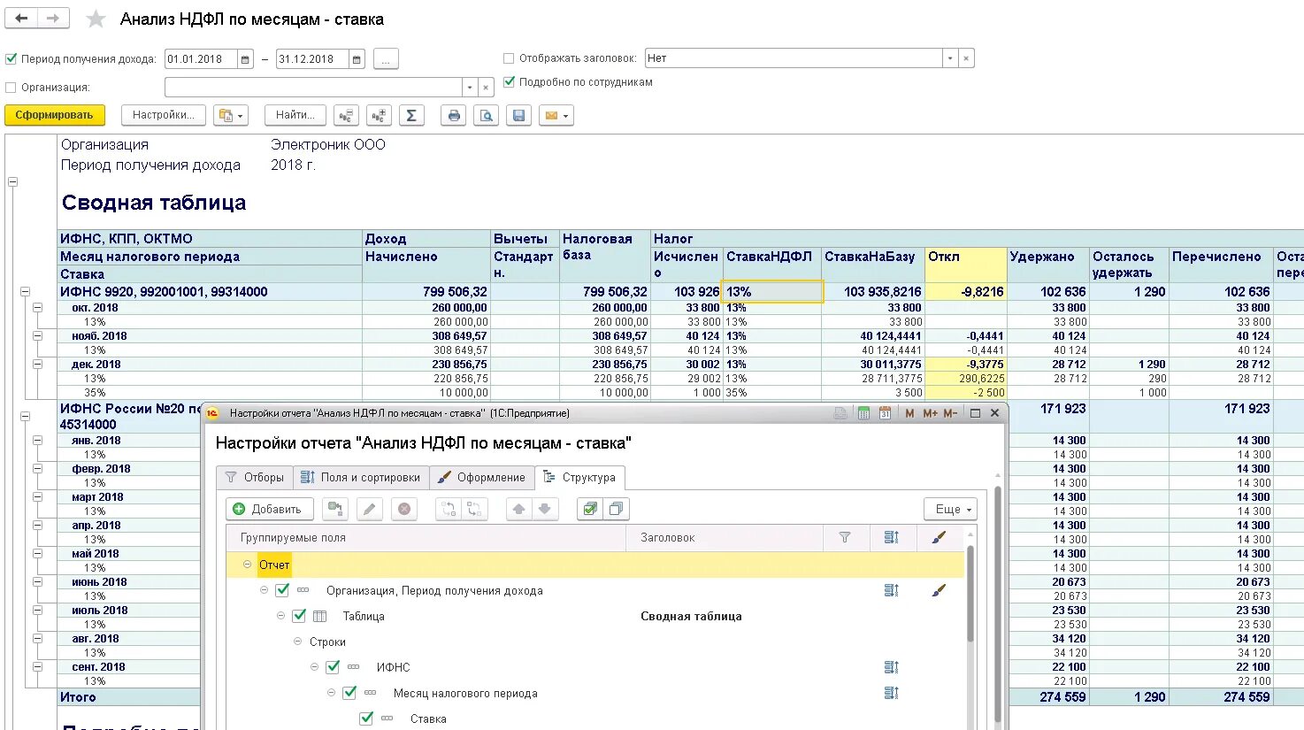Screen dimensions: 1304x730
Task: Collapse the Отчет tree node
Action: 247,565
